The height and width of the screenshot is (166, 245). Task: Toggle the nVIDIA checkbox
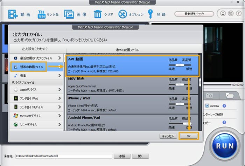click(x=207, y=106)
